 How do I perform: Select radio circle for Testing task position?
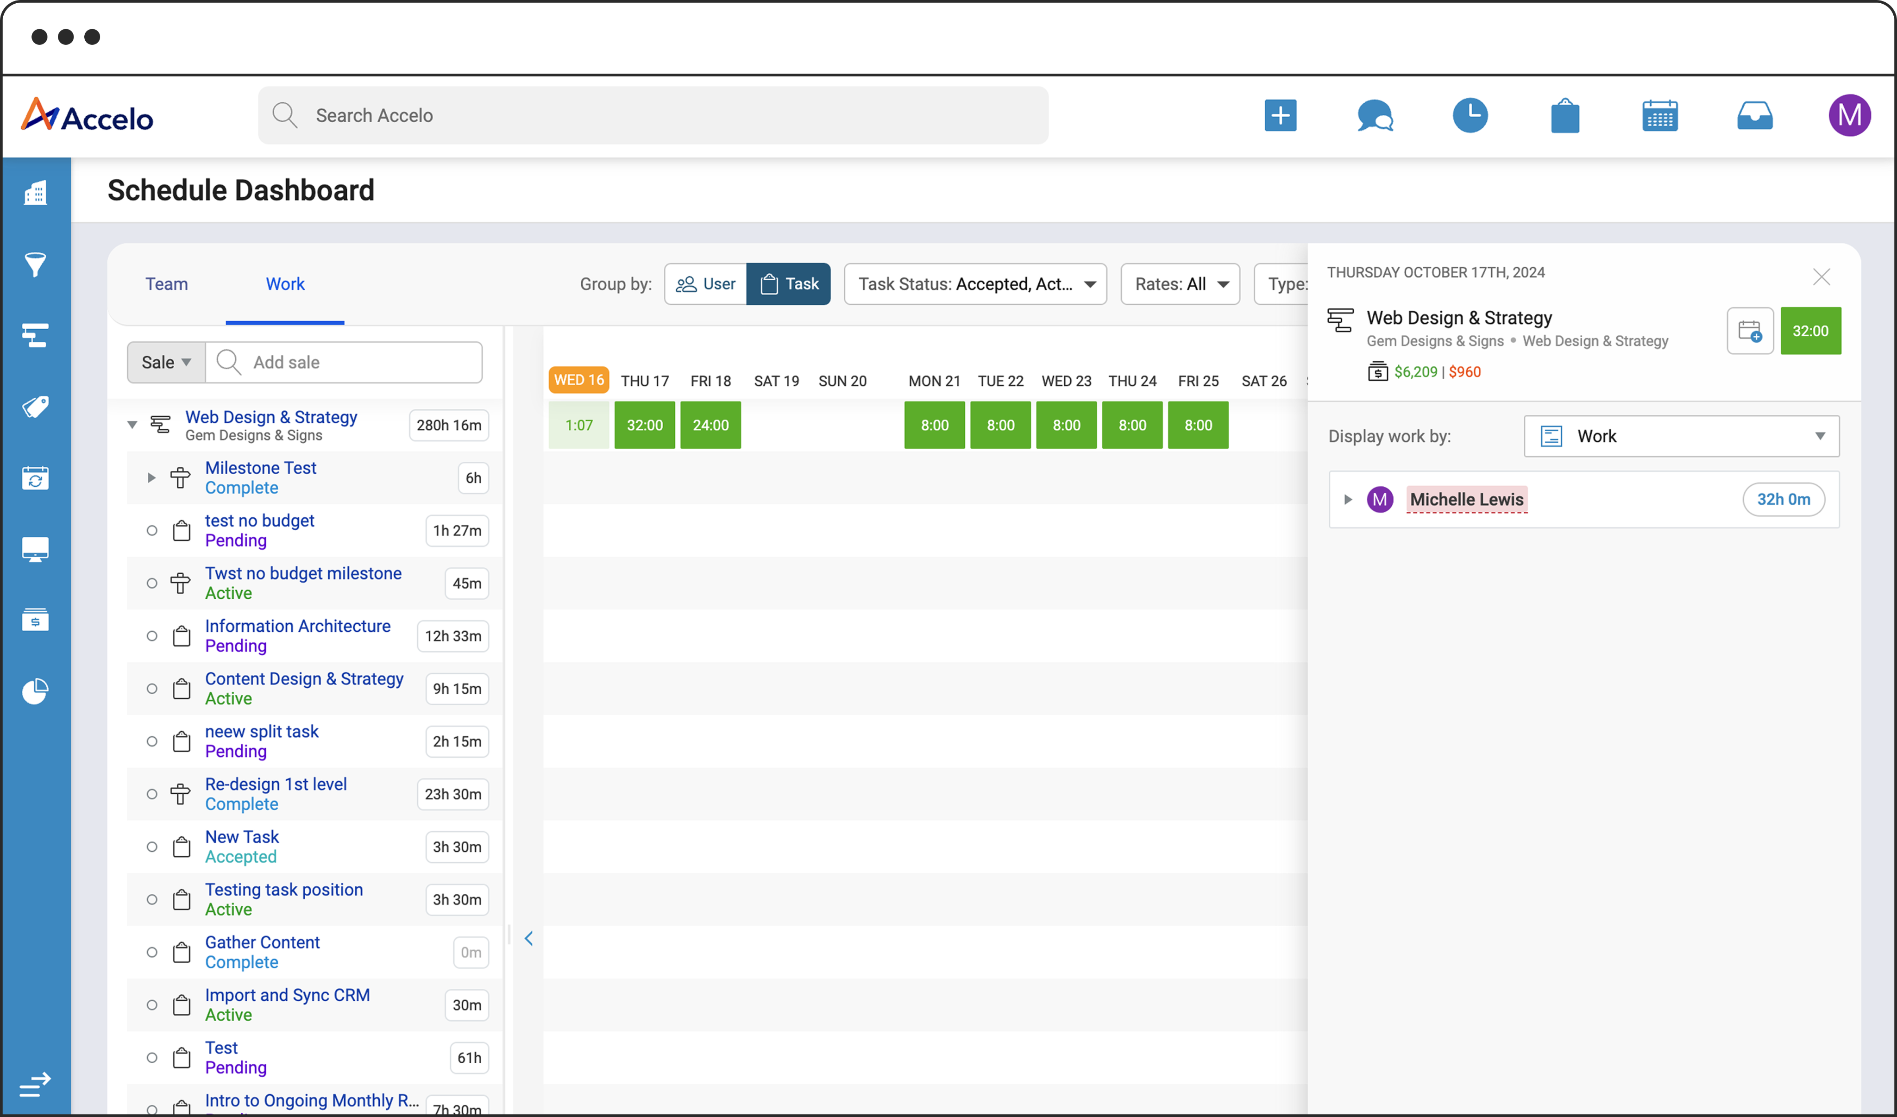[x=152, y=899]
